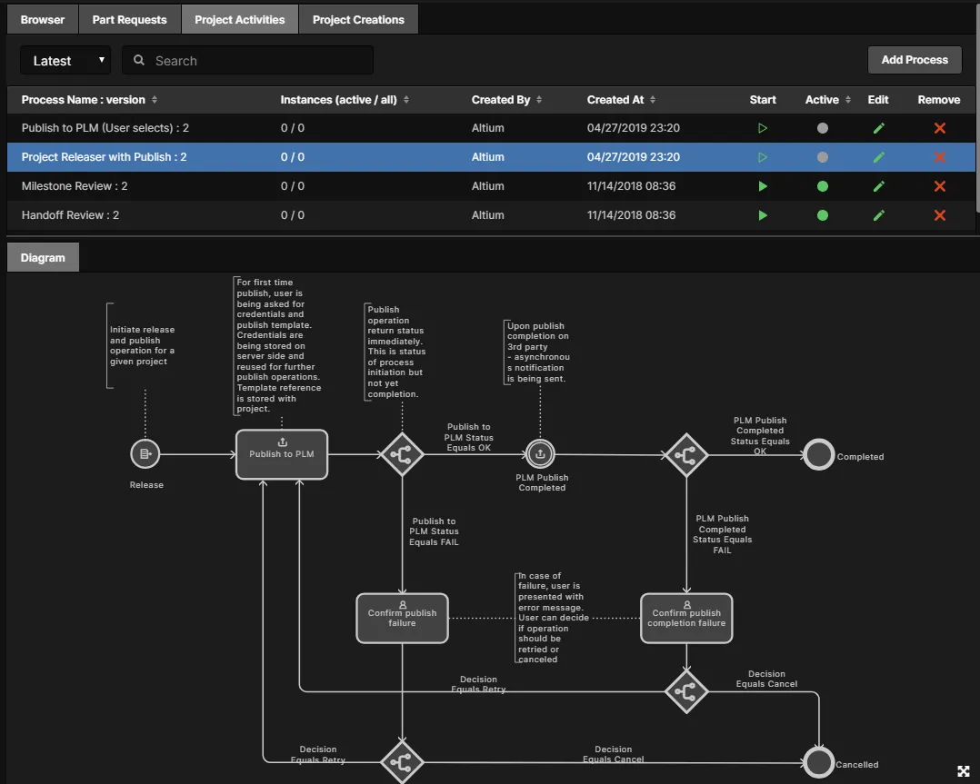The image size is (980, 784).
Task: Switch to the Part Requests tab
Action: tap(129, 19)
